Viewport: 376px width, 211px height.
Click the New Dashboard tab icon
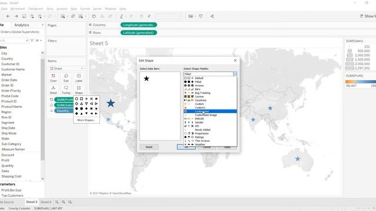coord(63,202)
